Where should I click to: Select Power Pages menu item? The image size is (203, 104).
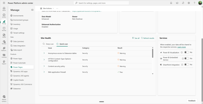point(21,67)
